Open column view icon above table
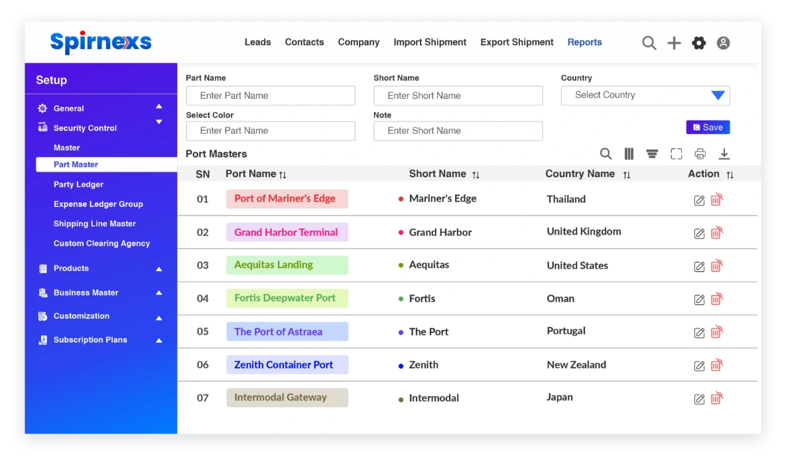 click(629, 154)
